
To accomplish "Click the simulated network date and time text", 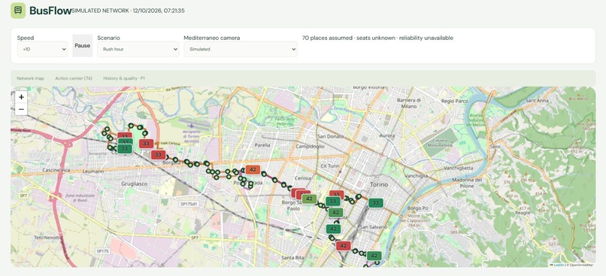I will click(159, 11).
